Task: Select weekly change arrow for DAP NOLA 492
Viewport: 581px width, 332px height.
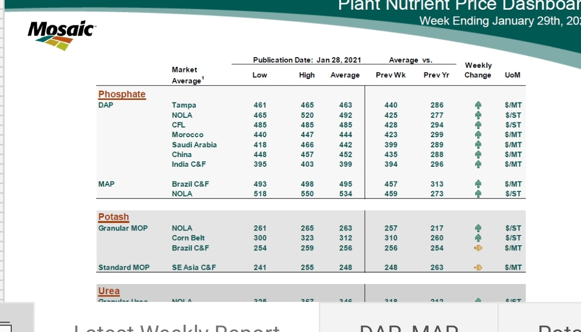Action: [x=478, y=115]
